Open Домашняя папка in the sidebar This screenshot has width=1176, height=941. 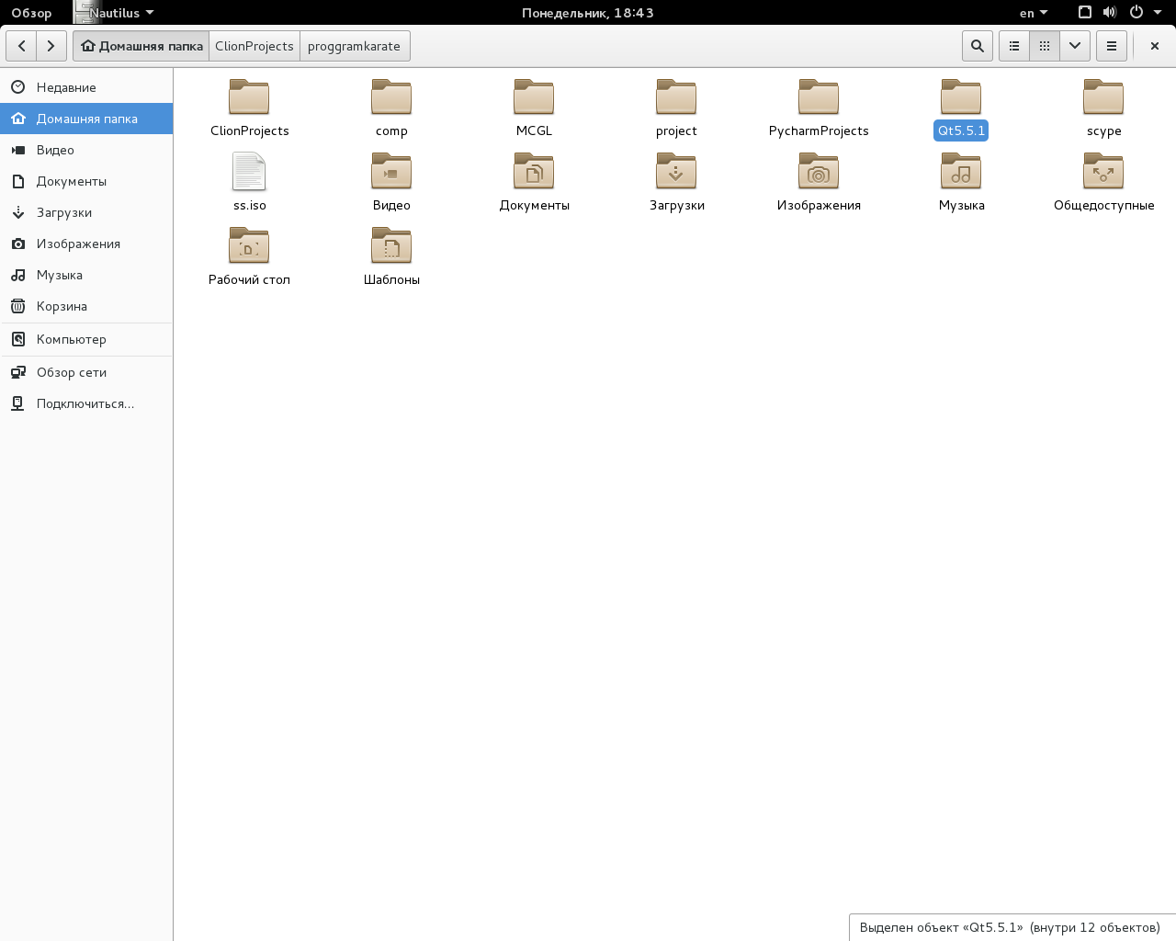coord(86,119)
